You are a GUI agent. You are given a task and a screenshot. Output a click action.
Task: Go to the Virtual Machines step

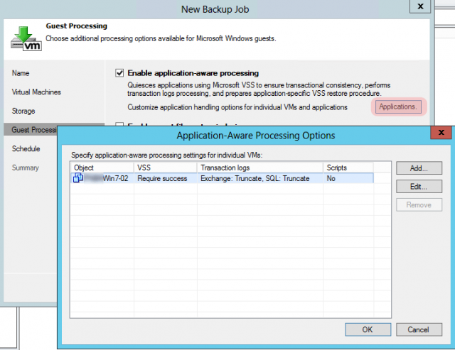36,92
